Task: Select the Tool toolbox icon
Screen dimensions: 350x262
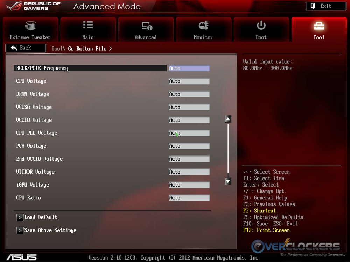Action: pos(319,26)
